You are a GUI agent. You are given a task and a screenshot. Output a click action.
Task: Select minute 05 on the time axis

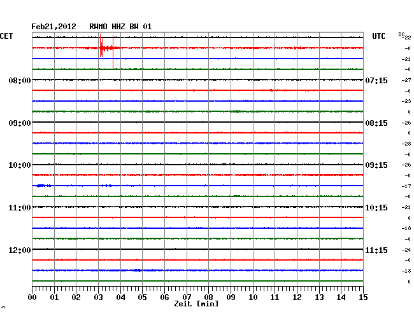pos(142,297)
